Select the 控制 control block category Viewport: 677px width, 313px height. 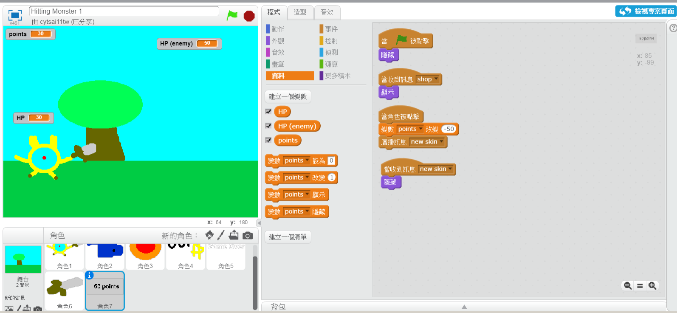(x=342, y=41)
